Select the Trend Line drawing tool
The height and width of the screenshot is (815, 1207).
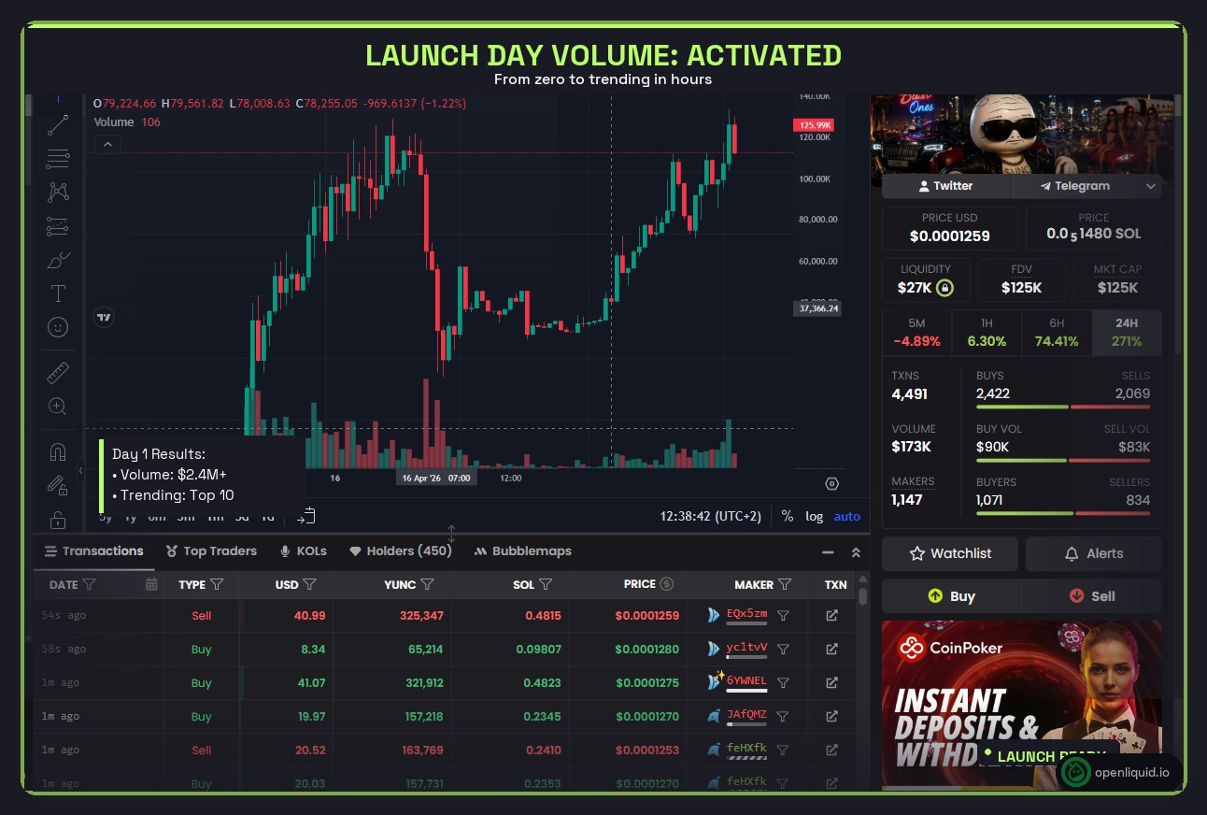(x=57, y=124)
